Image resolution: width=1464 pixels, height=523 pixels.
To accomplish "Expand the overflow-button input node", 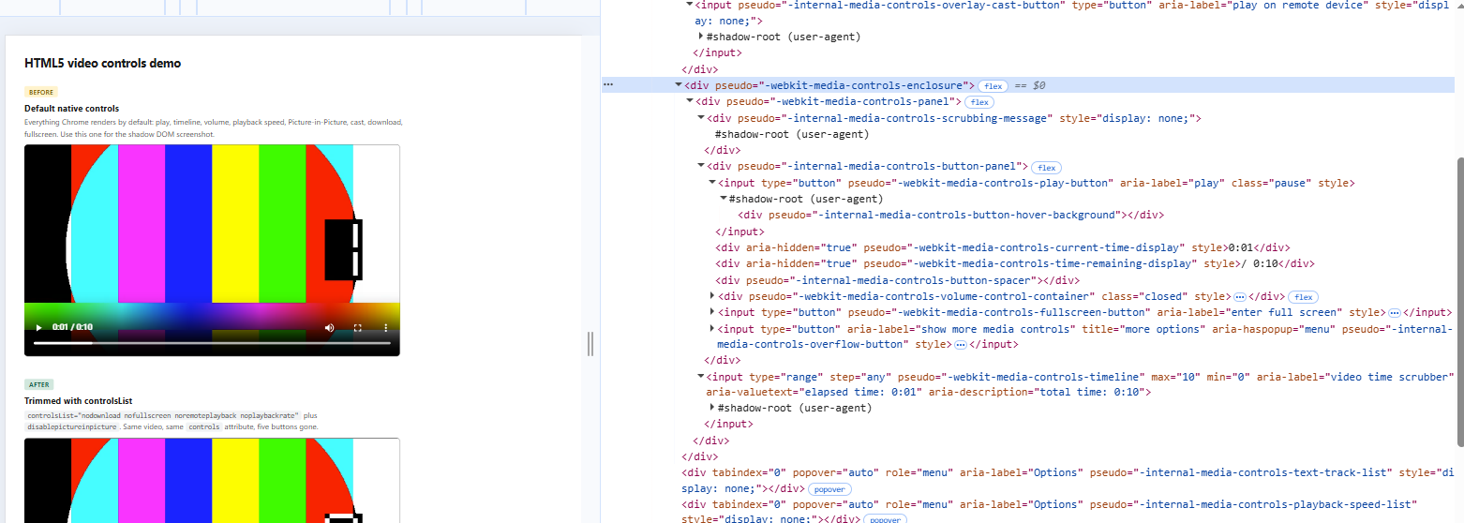I will click(712, 329).
